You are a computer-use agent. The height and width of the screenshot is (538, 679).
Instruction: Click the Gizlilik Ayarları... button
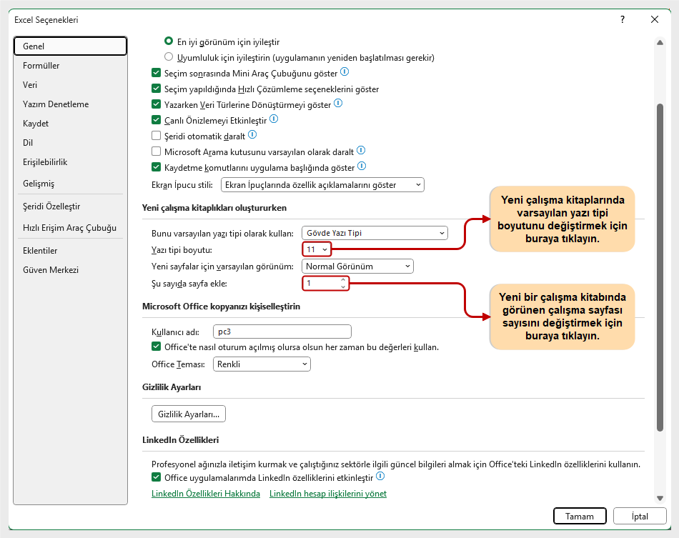click(x=189, y=414)
